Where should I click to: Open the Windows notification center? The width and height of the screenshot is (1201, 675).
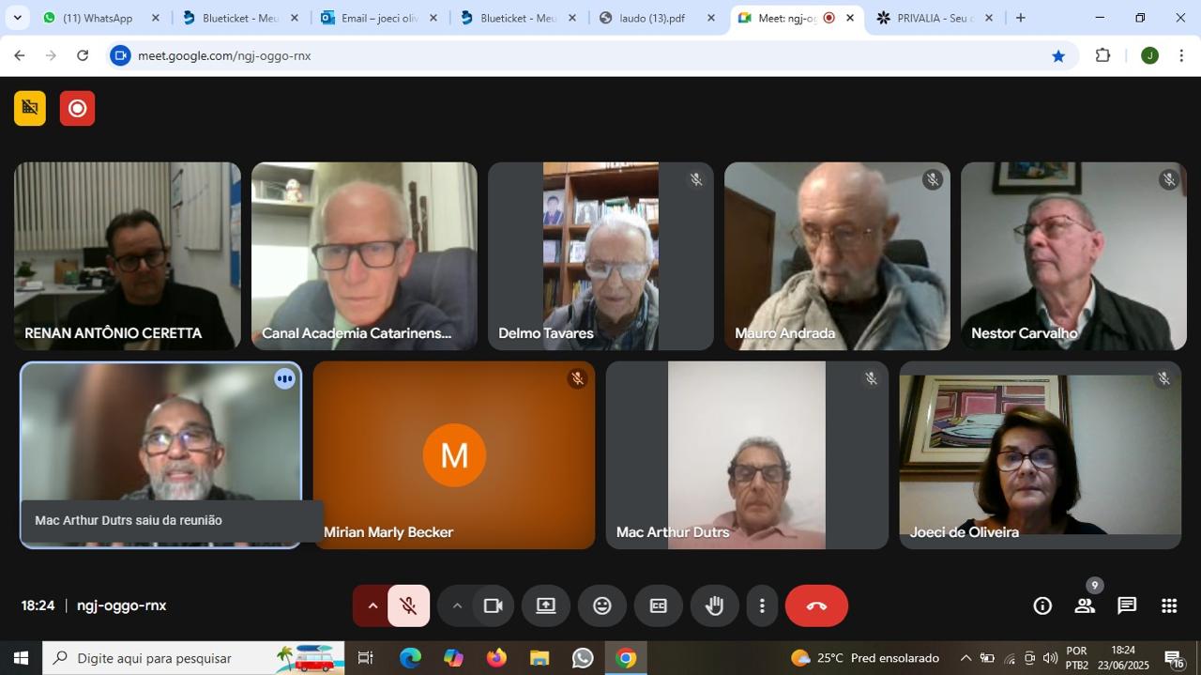(1174, 658)
